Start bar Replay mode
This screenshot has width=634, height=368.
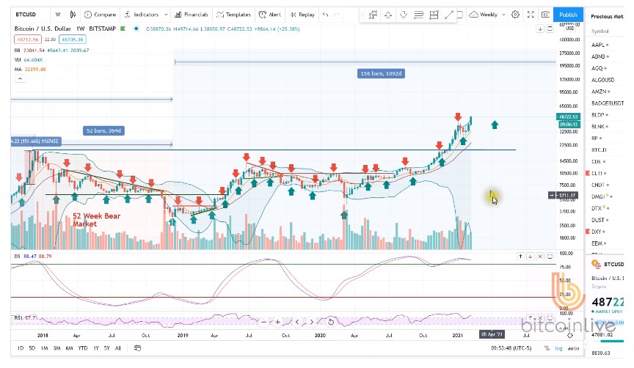(x=303, y=15)
